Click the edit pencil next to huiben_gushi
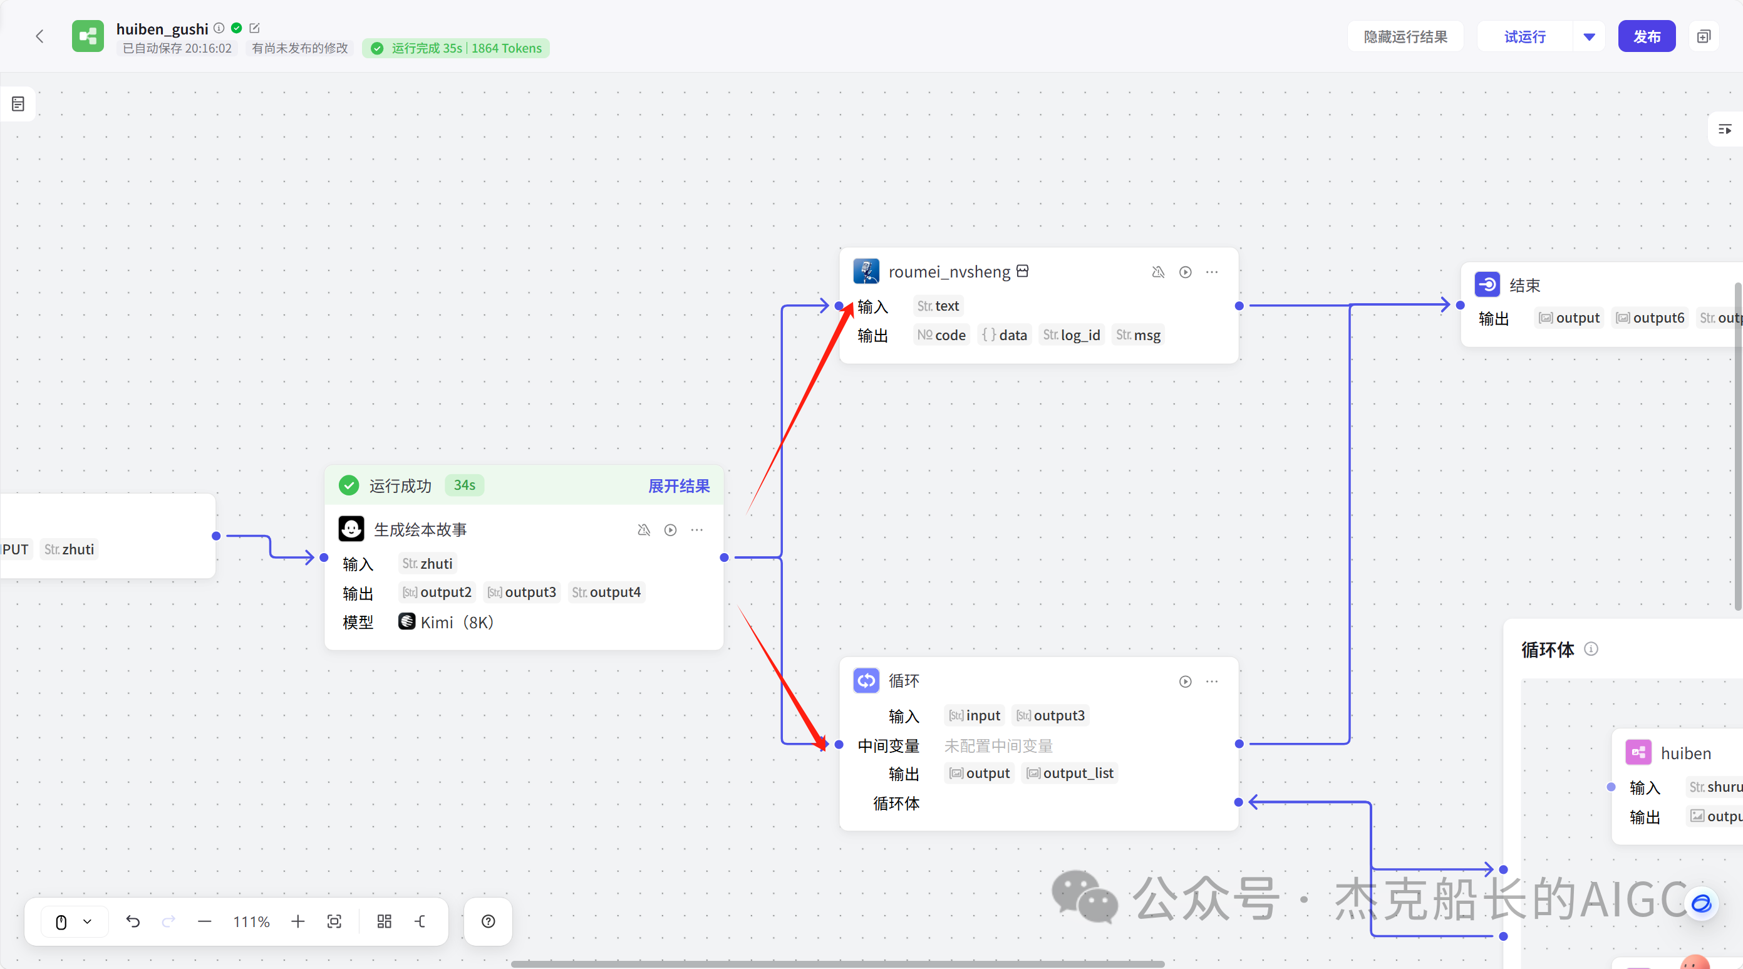This screenshot has width=1743, height=969. point(254,28)
